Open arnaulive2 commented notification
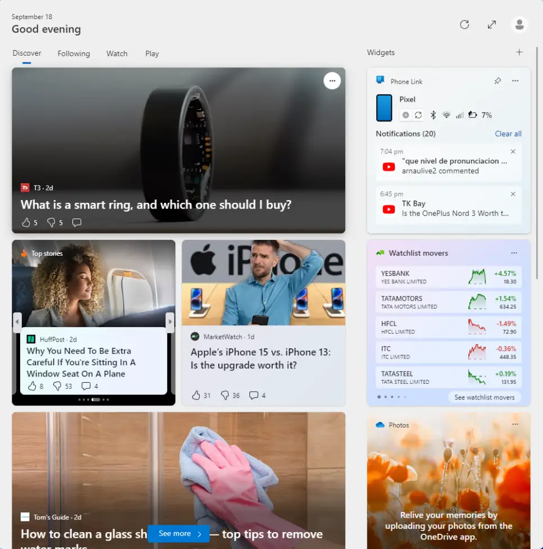 point(449,163)
